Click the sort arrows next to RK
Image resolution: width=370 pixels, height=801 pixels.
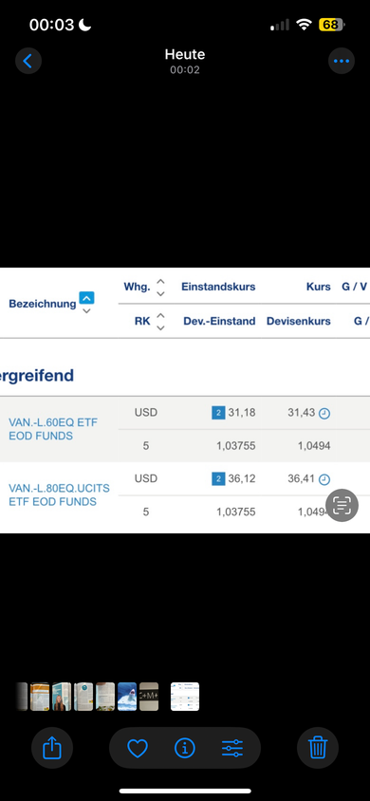point(160,322)
